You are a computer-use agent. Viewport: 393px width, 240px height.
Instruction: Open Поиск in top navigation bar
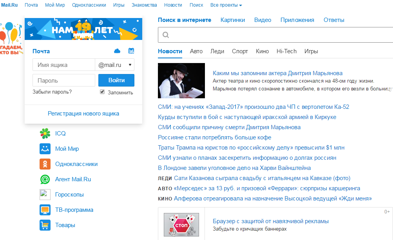(196, 5)
